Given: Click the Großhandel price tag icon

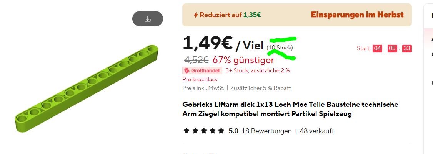Looking at the screenshot, I should tap(187, 70).
